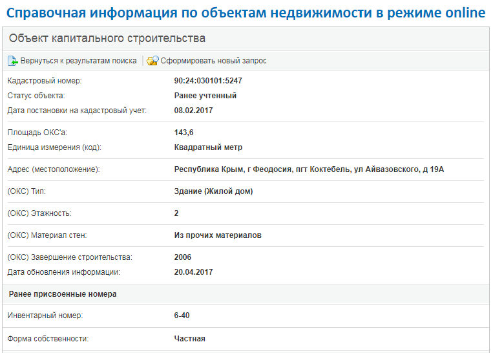
Task: Click the ownership form value "Частная"
Action: 189,338
